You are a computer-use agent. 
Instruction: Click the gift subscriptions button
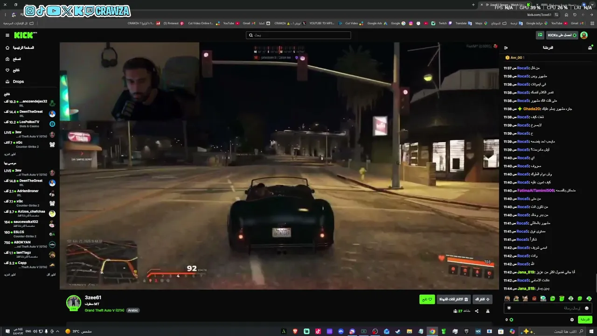[453, 299]
